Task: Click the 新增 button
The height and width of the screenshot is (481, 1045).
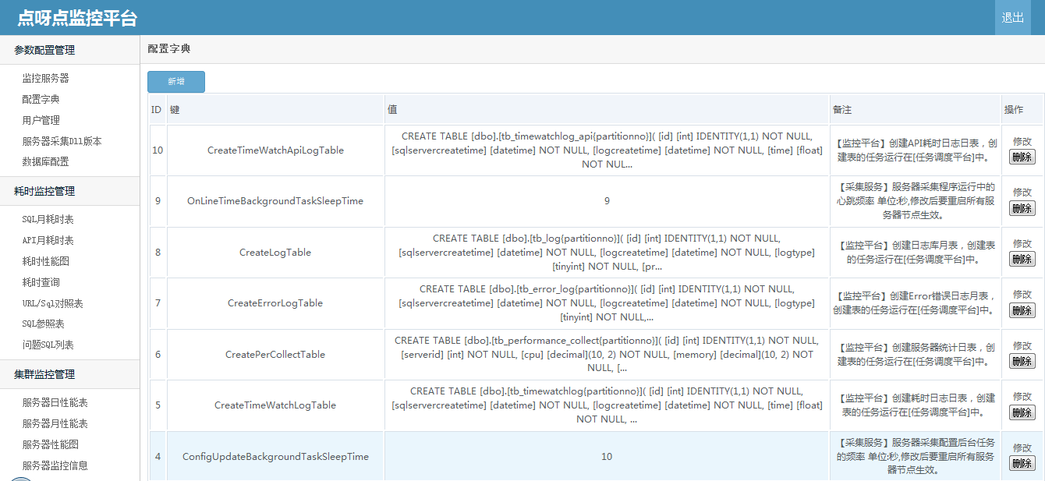Action: 176,82
